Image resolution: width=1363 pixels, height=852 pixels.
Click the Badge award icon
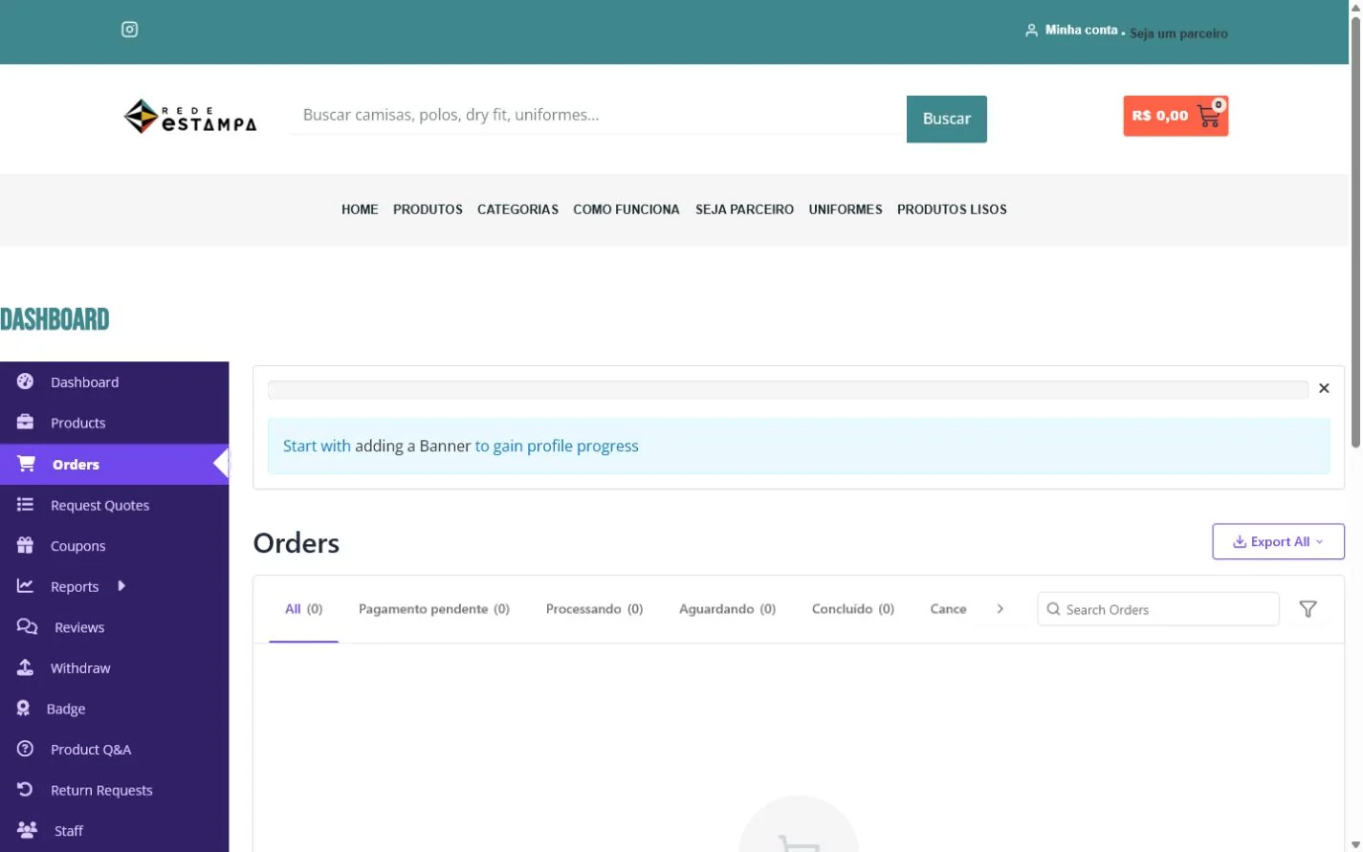coord(24,708)
